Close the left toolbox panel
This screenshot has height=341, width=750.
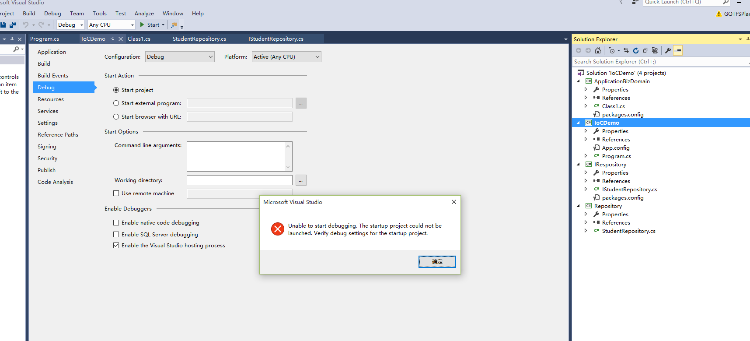(x=20, y=39)
